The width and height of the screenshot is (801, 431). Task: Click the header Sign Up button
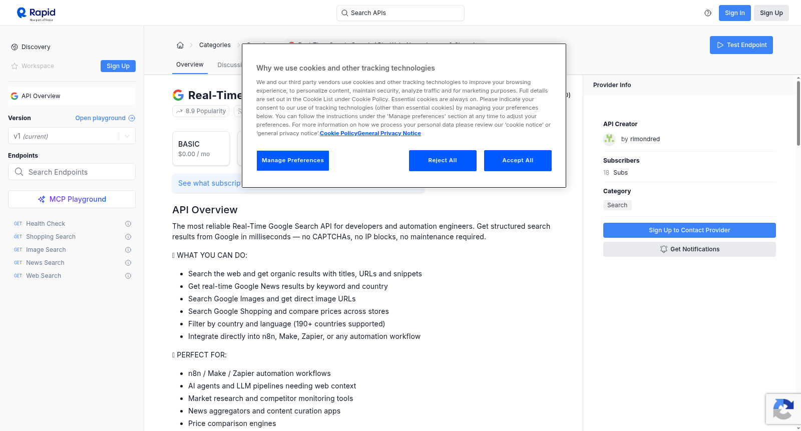click(771, 13)
